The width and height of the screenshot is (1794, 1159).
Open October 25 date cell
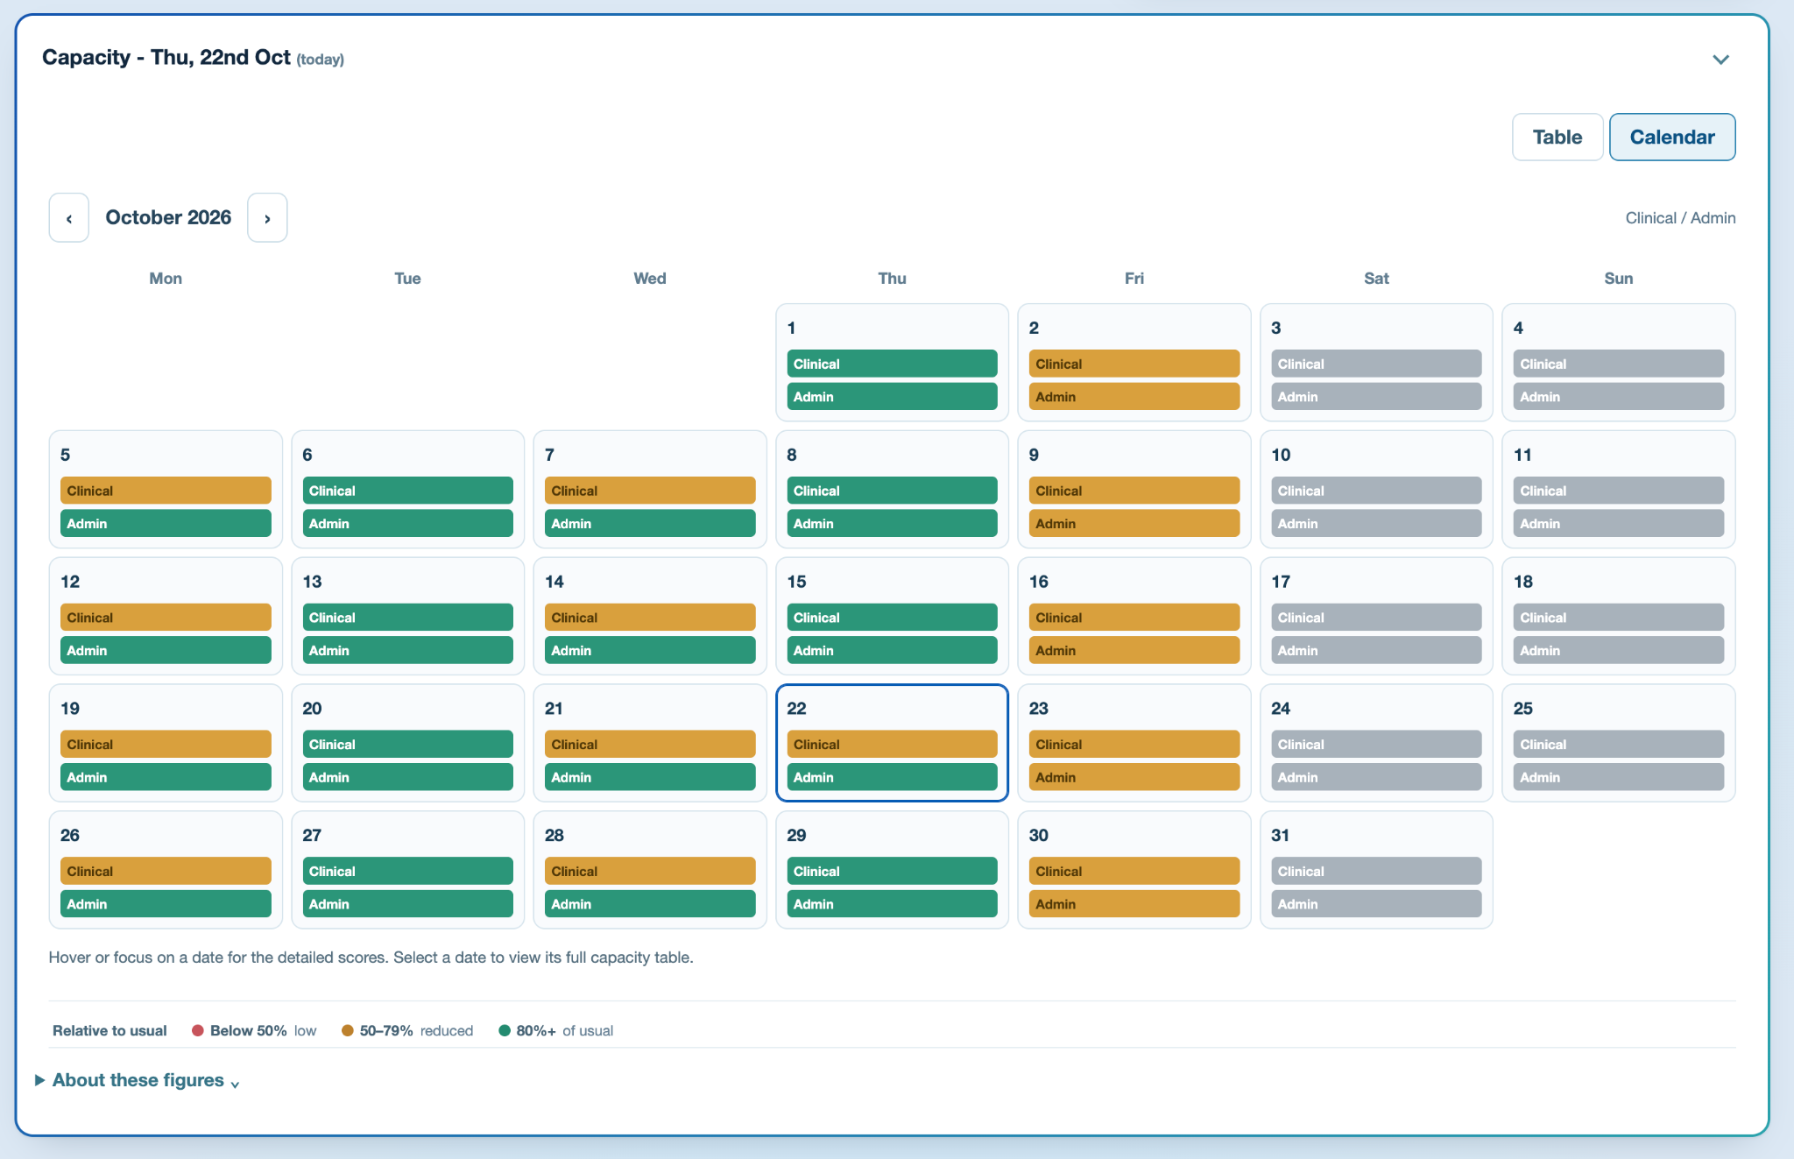click(1619, 743)
